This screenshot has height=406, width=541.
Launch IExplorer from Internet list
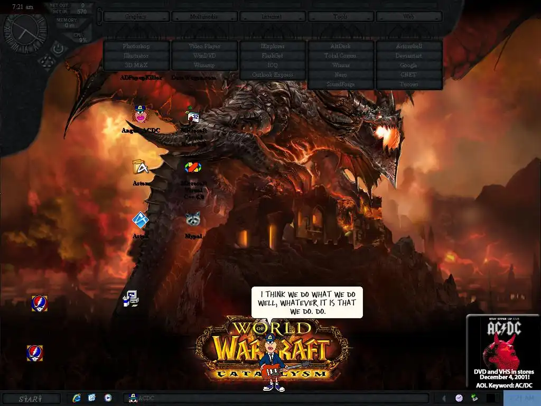pyautogui.click(x=273, y=47)
